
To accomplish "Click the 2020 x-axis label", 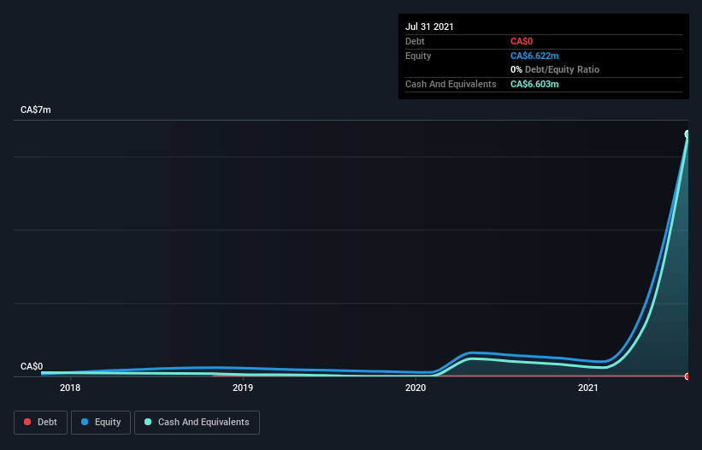I will click(416, 388).
